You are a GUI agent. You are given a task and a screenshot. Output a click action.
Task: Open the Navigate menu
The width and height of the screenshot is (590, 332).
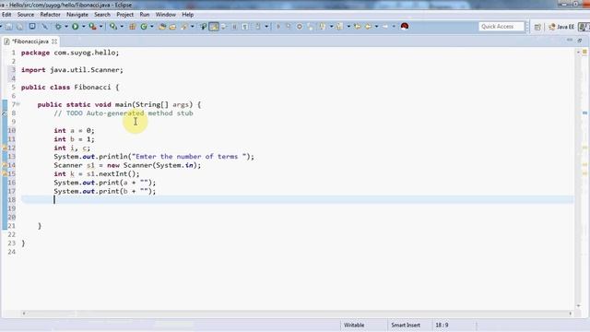(77, 15)
